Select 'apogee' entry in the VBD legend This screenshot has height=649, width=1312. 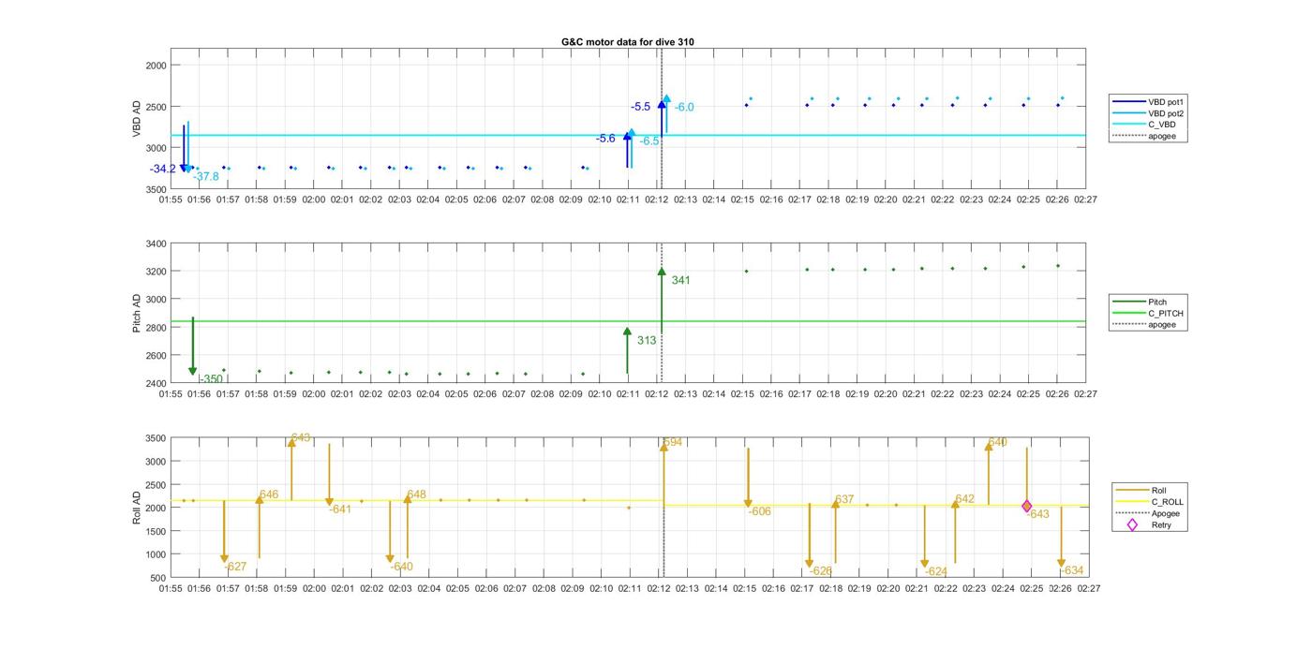pos(1145,137)
